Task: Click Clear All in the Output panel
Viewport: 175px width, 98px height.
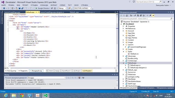Action: (x=79, y=78)
